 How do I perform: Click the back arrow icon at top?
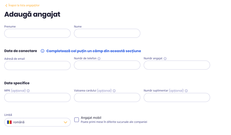tap(6, 6)
